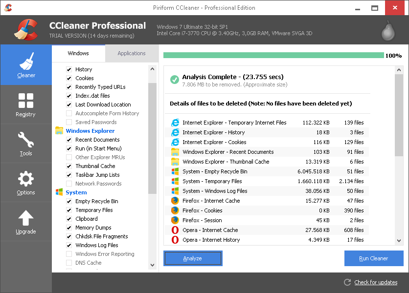Click Internet Explorer icon for Temporary Internet Files
The height and width of the screenshot is (293, 409).
tap(175, 123)
